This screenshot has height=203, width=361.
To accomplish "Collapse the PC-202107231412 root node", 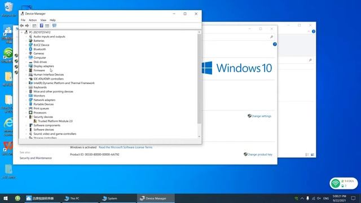I will 22,33.
